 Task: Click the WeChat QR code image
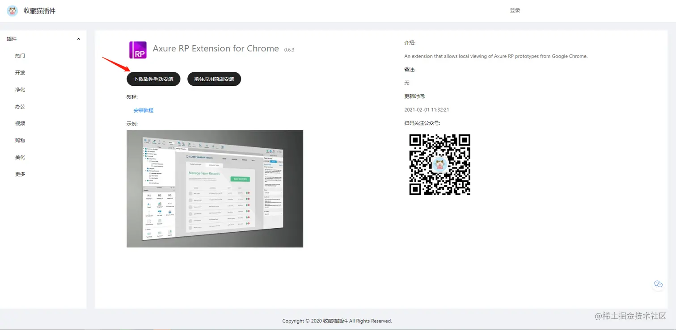pos(440,165)
